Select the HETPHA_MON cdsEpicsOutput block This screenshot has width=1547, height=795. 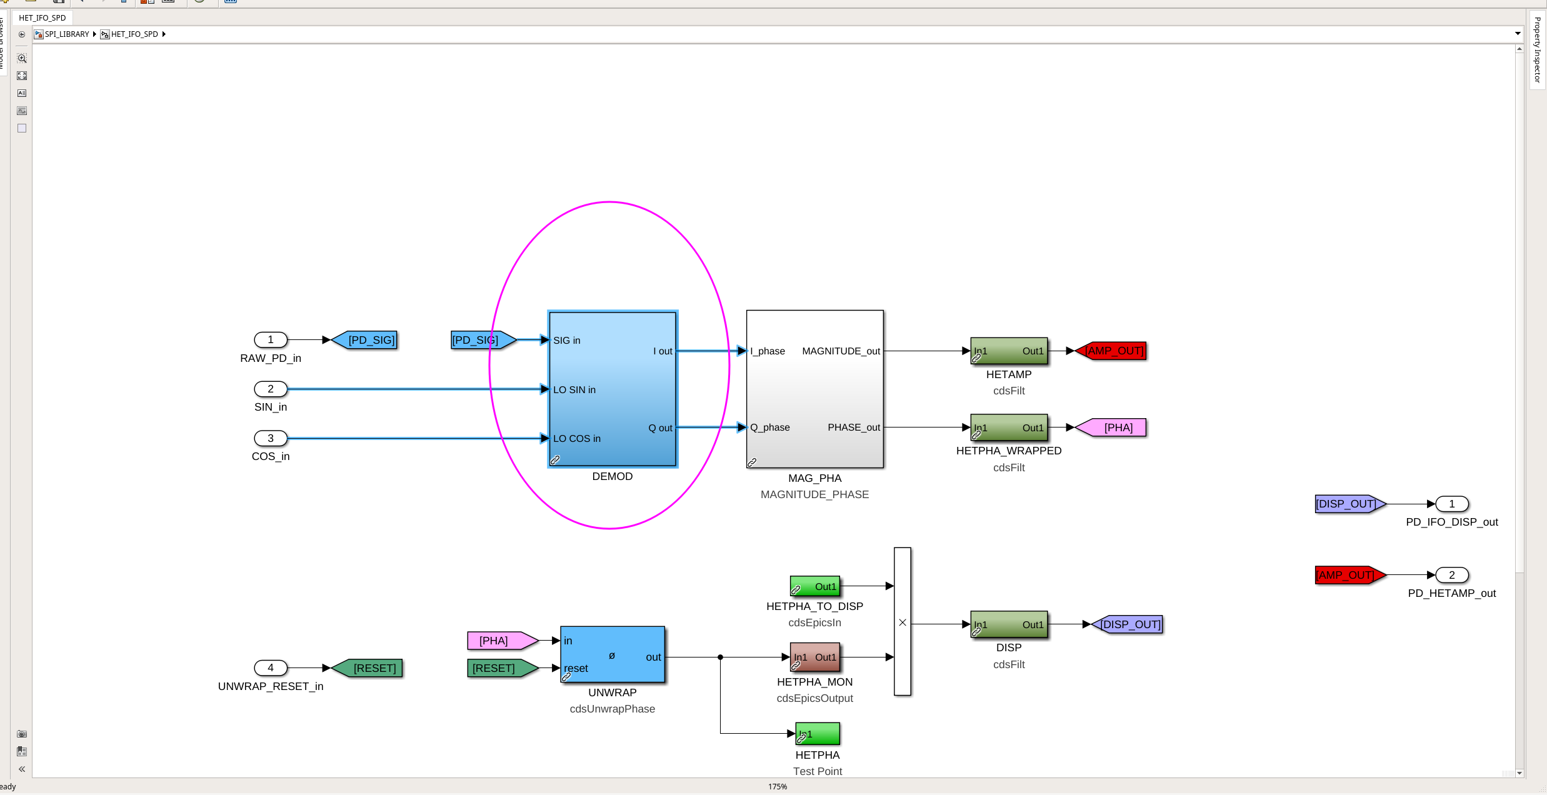click(x=815, y=657)
